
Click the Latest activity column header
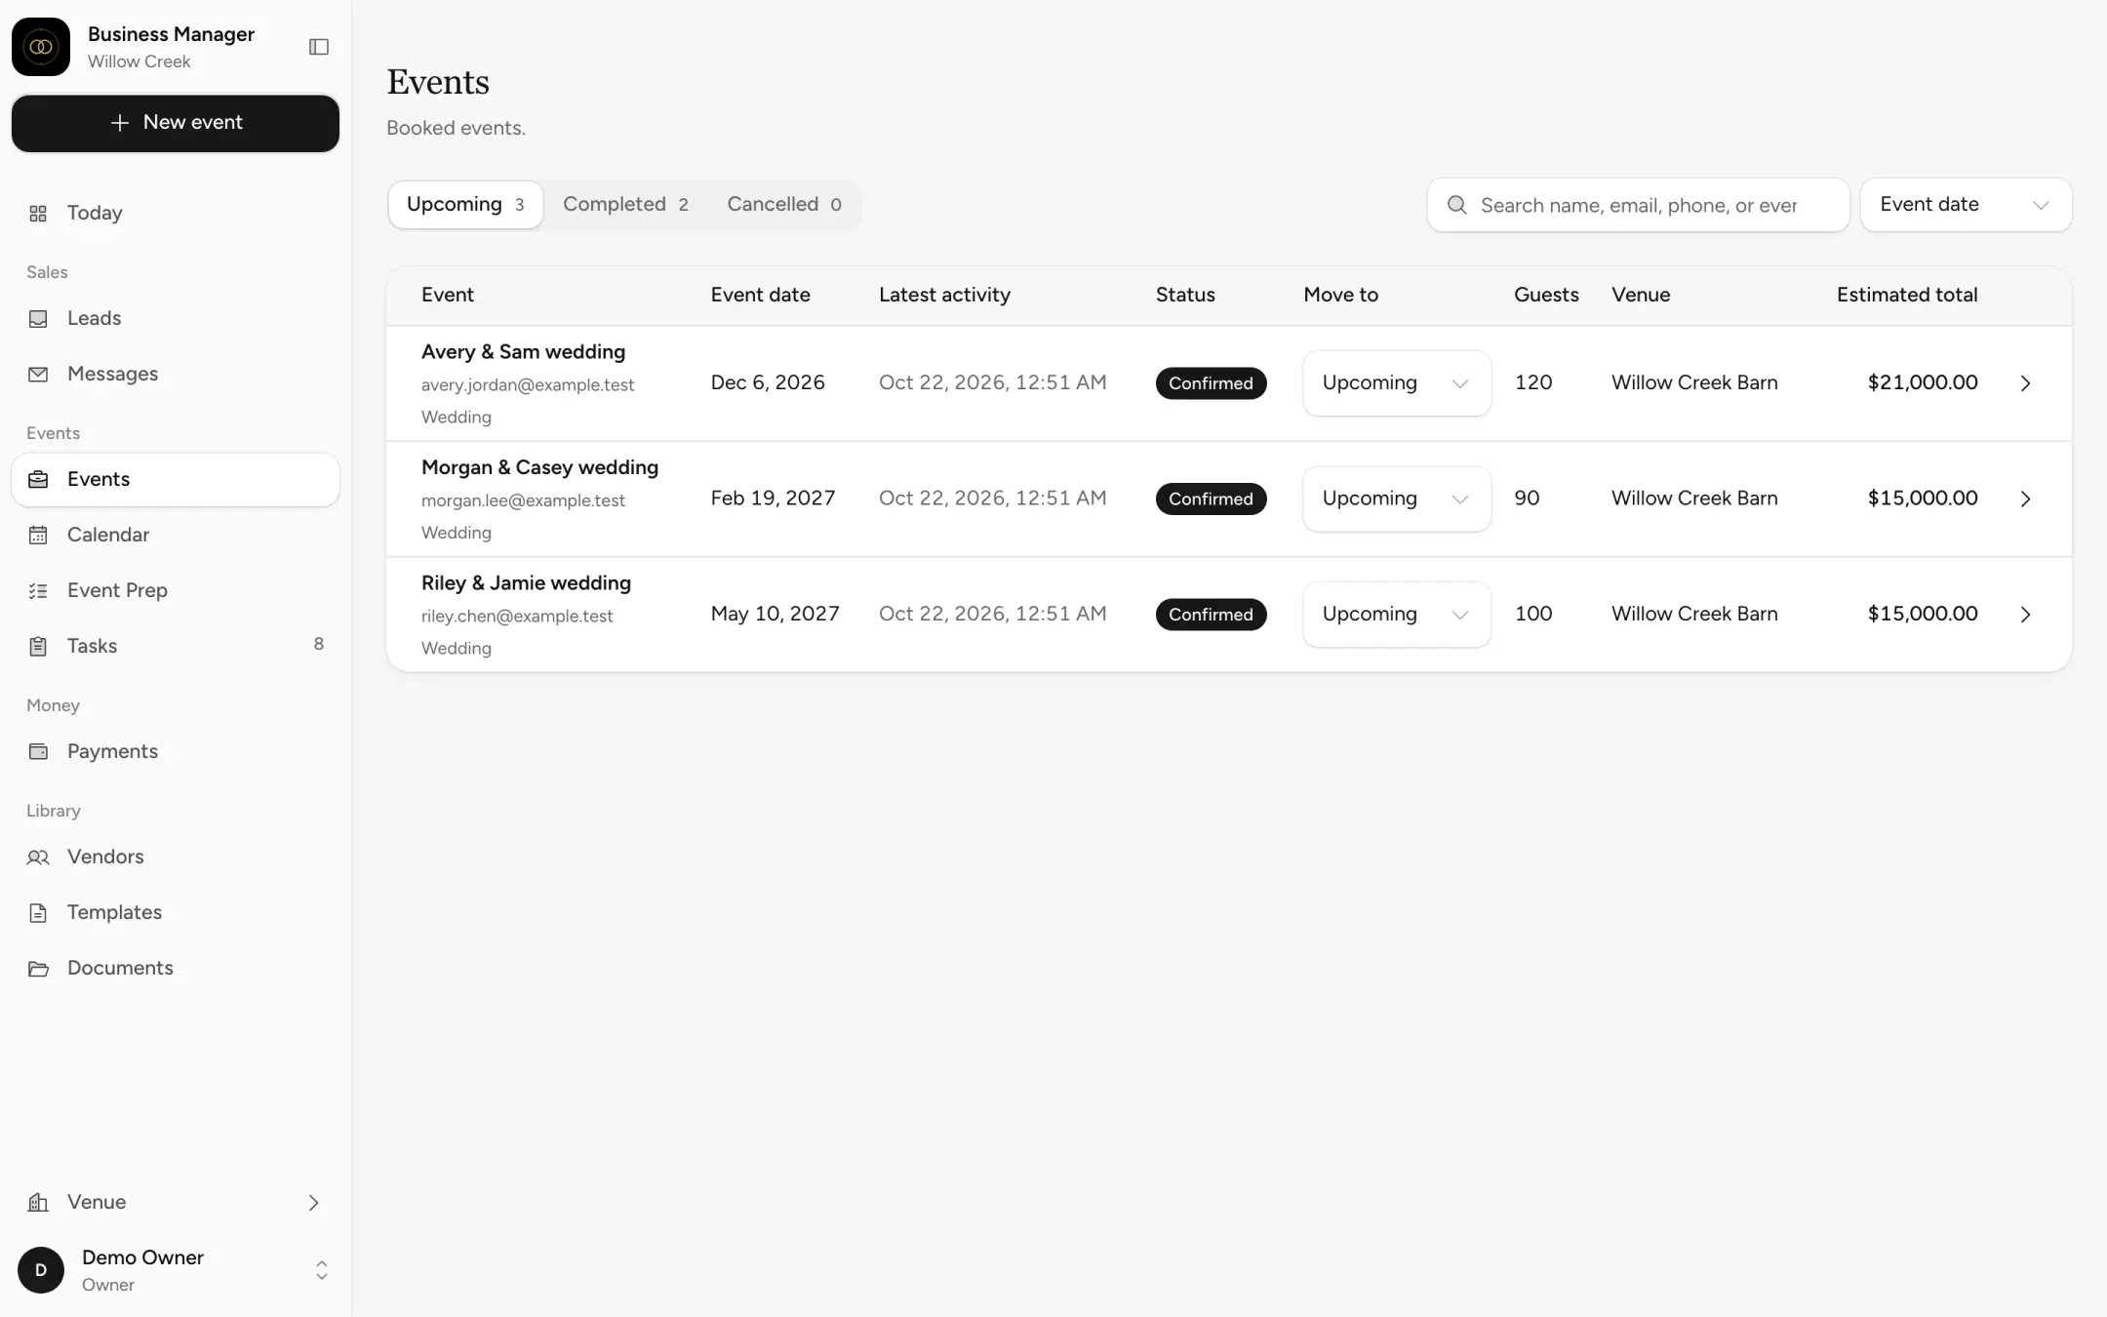click(944, 296)
